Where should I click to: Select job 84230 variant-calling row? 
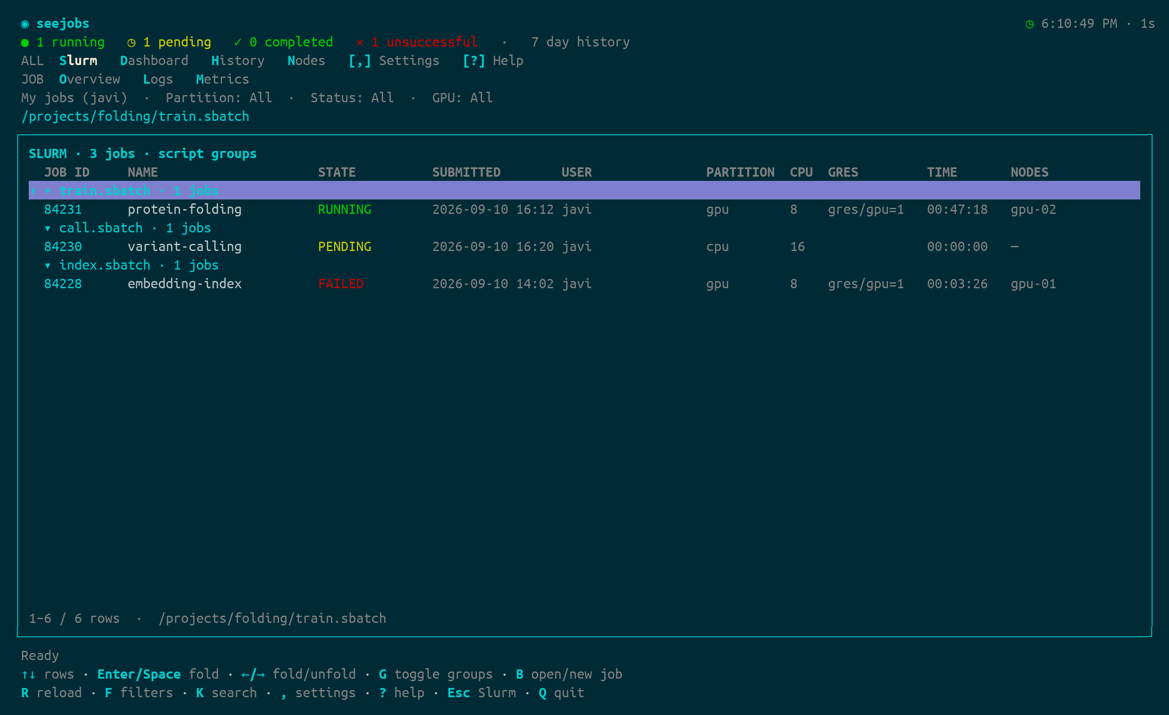coord(584,246)
